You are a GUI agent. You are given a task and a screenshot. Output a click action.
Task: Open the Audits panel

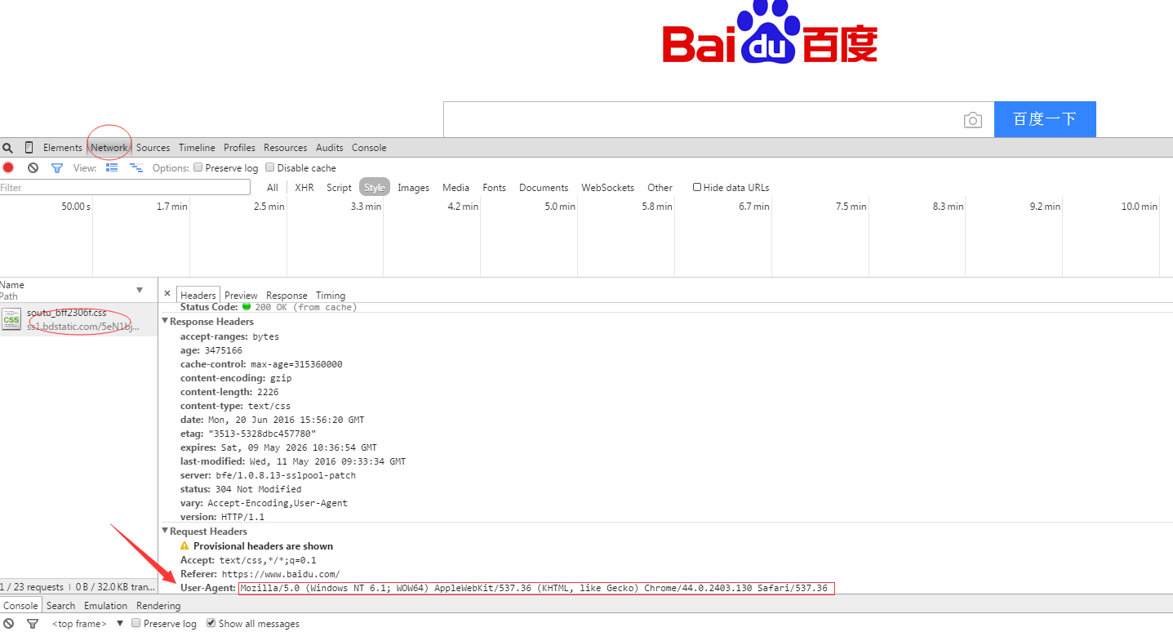point(330,148)
